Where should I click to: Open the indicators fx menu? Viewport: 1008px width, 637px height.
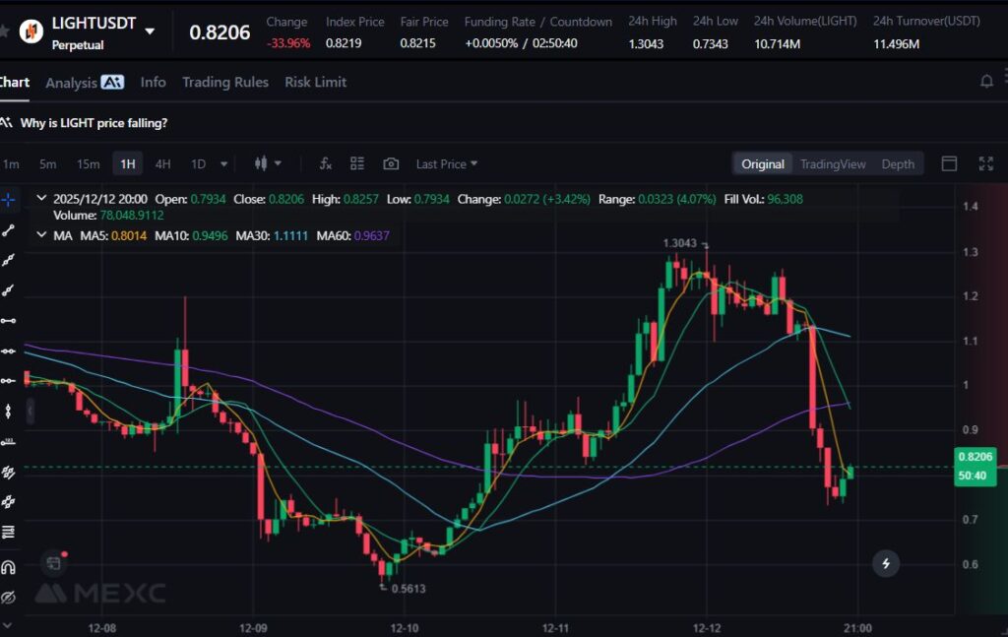tap(326, 163)
